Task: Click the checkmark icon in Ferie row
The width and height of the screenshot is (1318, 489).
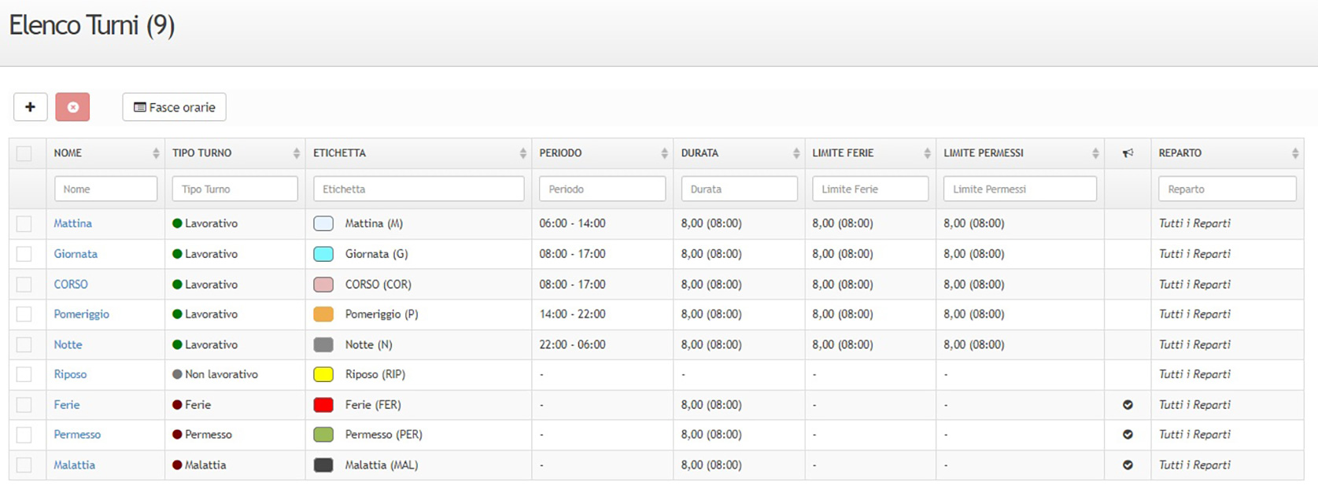Action: coord(1128,405)
